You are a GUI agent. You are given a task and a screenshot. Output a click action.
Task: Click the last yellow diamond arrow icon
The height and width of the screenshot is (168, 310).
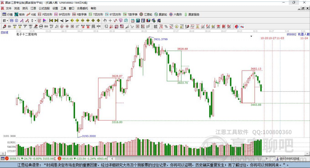tap(98, 21)
